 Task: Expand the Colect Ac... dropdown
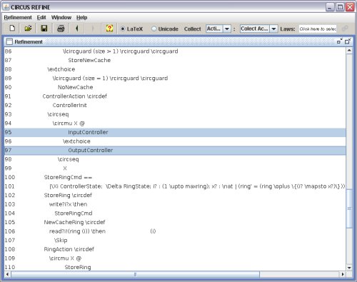point(273,29)
